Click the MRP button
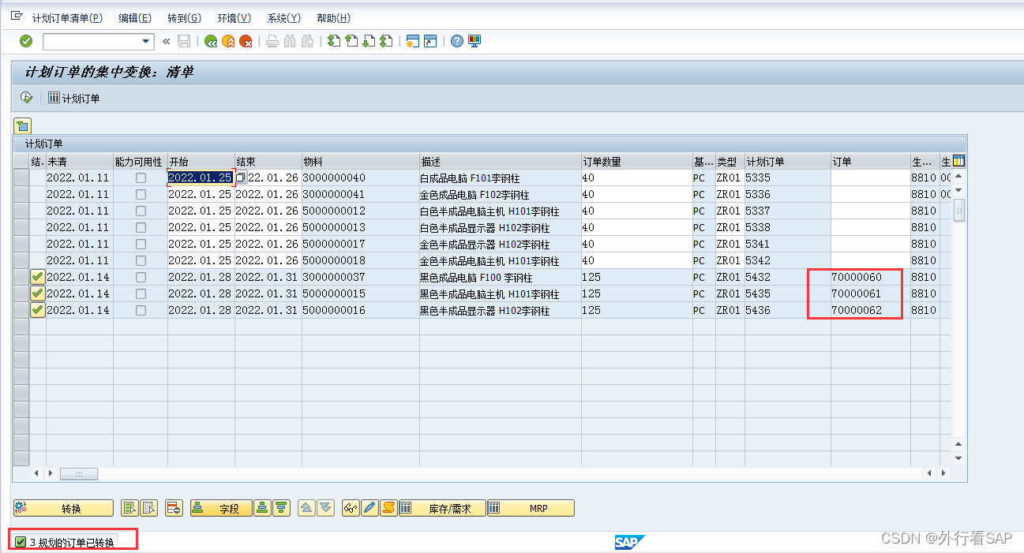 (531, 508)
